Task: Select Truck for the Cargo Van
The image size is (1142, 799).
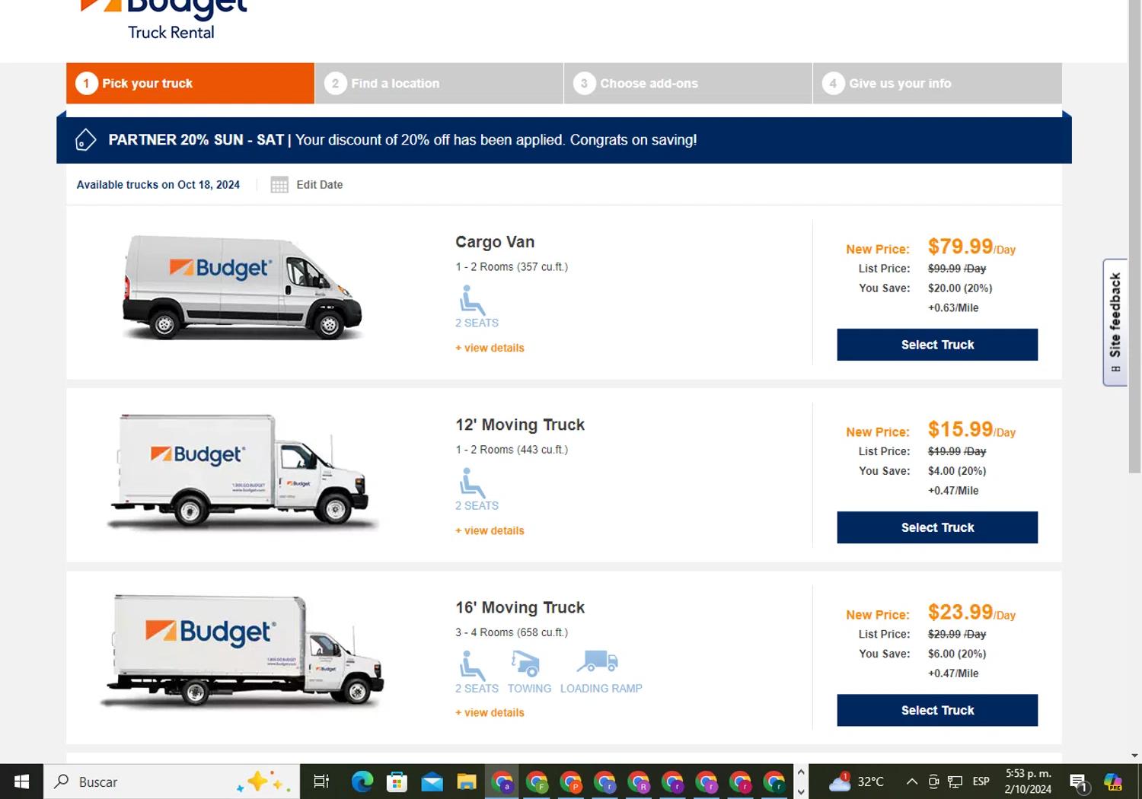Action: click(937, 345)
